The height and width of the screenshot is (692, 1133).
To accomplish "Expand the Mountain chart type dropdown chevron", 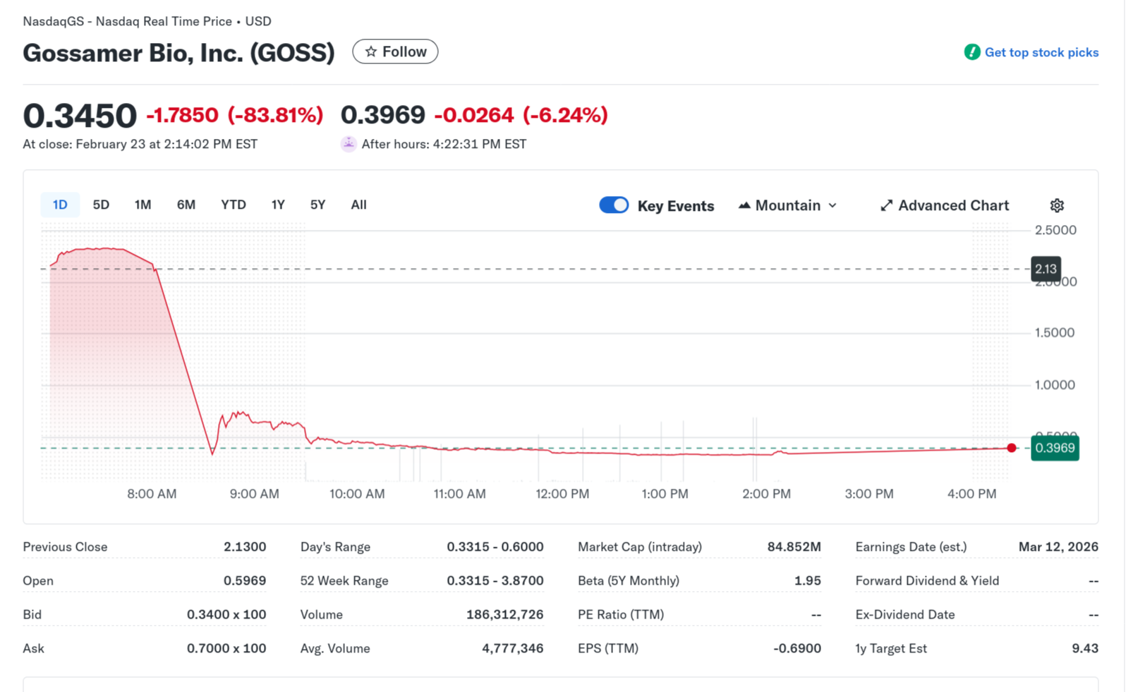I will (x=833, y=205).
